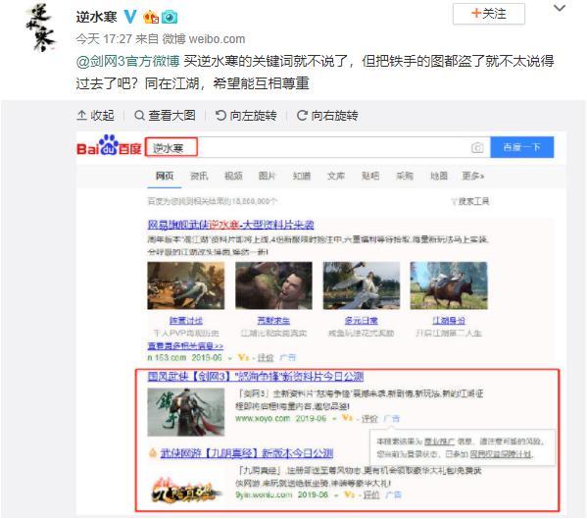Image resolution: width=587 pixels, height=519 pixels.
Task: Open the thumbnail of the man's face
Action: point(273,285)
